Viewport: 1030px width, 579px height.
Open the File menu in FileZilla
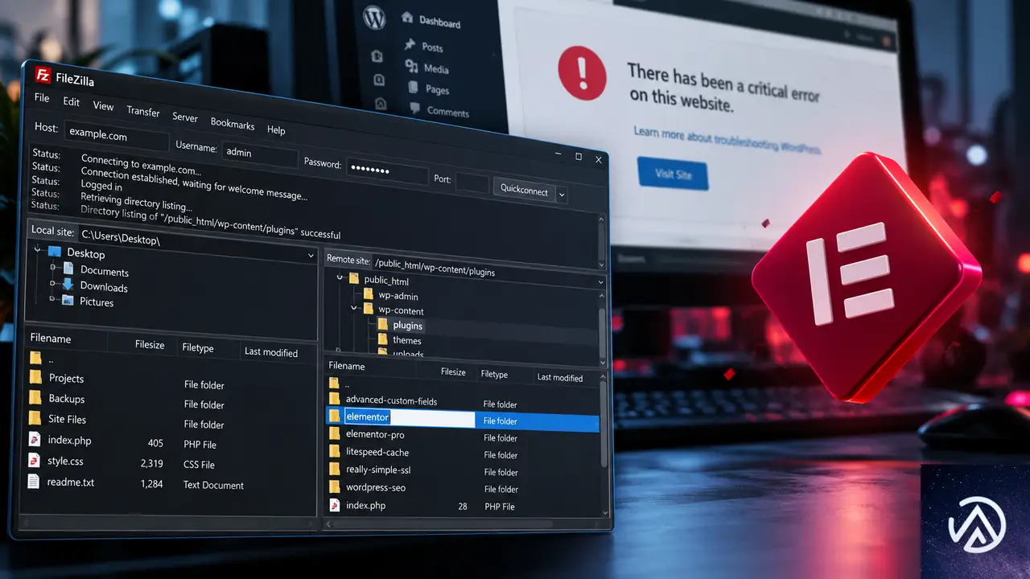click(42, 98)
